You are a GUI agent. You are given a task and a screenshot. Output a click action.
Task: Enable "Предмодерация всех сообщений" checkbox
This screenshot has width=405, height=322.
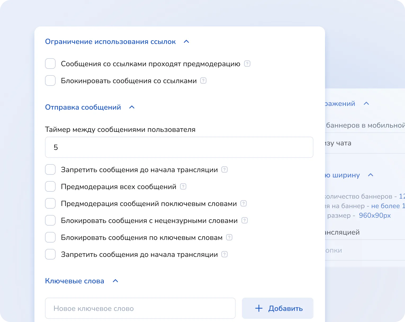click(x=50, y=186)
